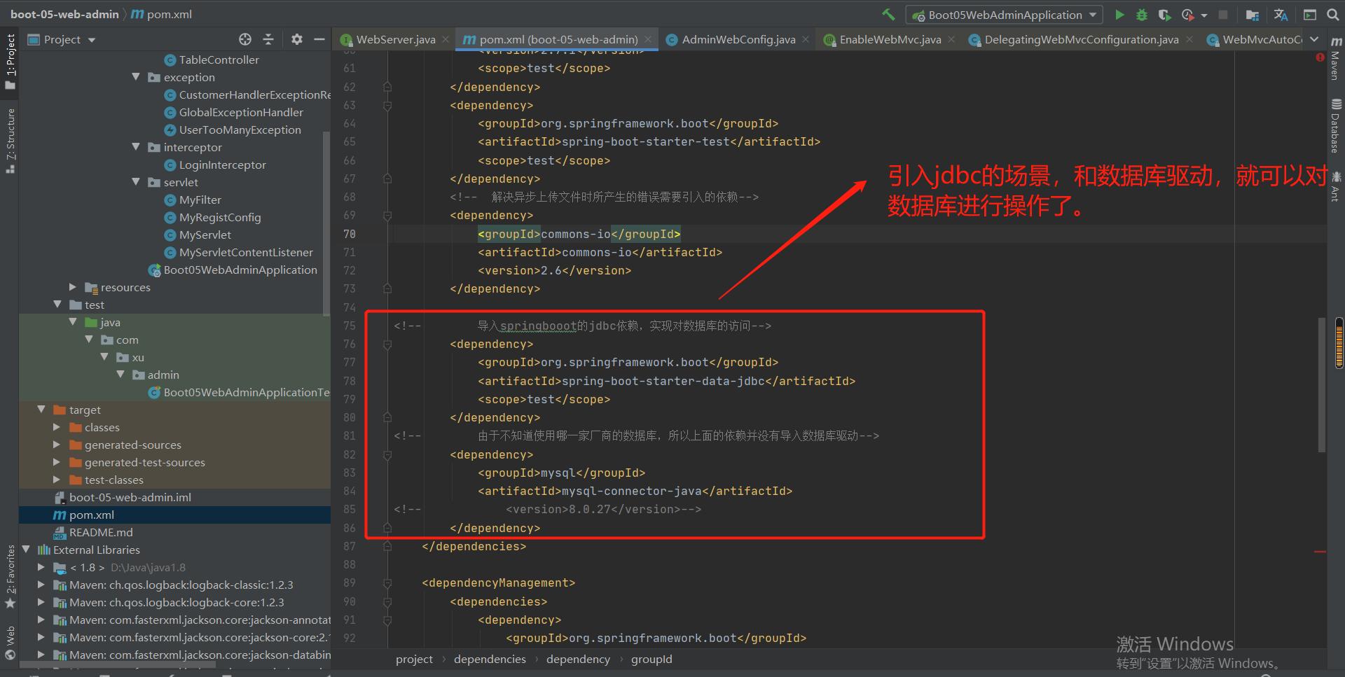Select boot-05-web-admin.iml file
The width and height of the screenshot is (1345, 677).
tap(130, 497)
